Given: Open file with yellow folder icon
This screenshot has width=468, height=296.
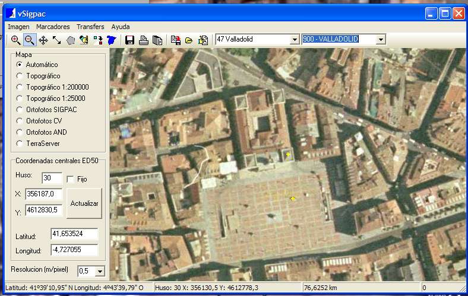Looking at the screenshot, I should pyautogui.click(x=189, y=40).
